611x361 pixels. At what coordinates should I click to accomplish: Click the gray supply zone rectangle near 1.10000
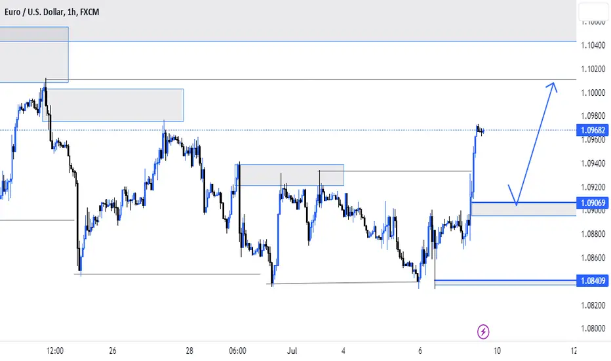tap(113, 105)
